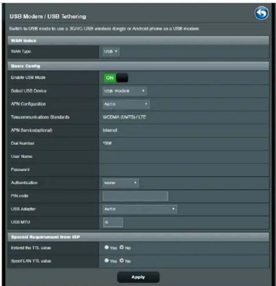The width and height of the screenshot is (276, 286).
Task: Select Yes for Extend the TTL value
Action: click(x=107, y=247)
